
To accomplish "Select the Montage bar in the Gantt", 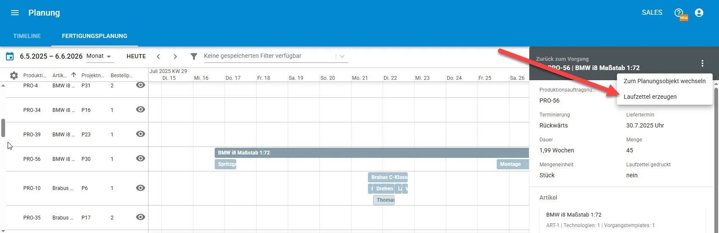I will tap(512, 164).
